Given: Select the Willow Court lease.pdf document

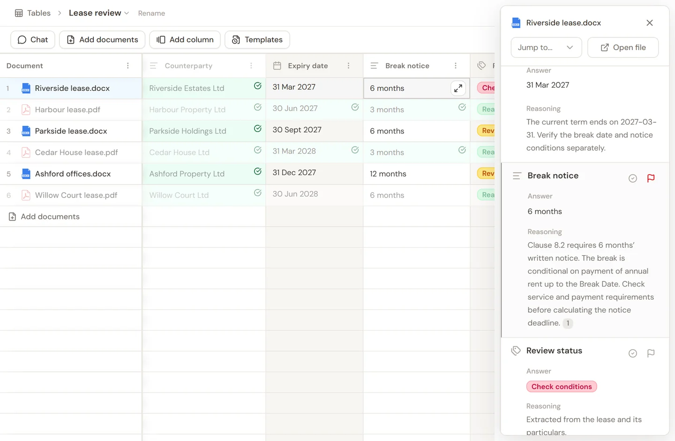Looking at the screenshot, I should pyautogui.click(x=76, y=195).
